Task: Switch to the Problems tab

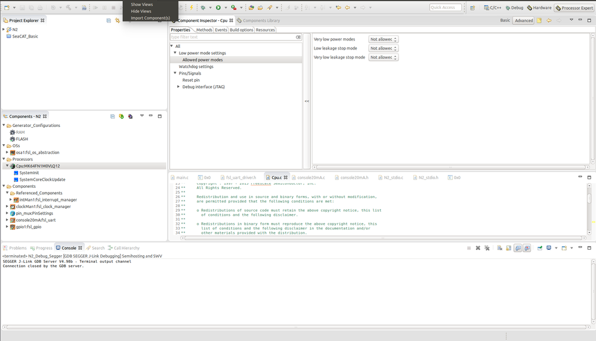Action: point(15,248)
